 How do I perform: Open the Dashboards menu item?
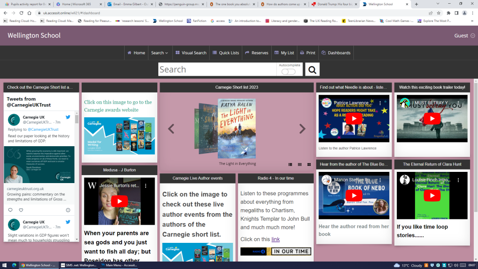tap(336, 53)
